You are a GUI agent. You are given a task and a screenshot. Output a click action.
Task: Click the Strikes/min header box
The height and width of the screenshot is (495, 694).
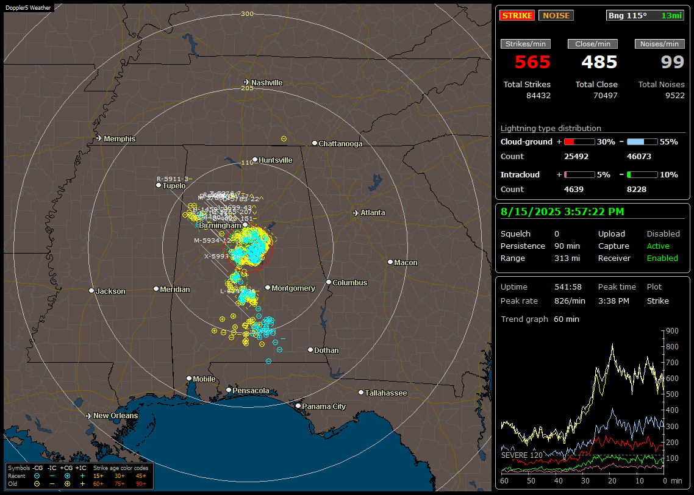[x=526, y=44]
